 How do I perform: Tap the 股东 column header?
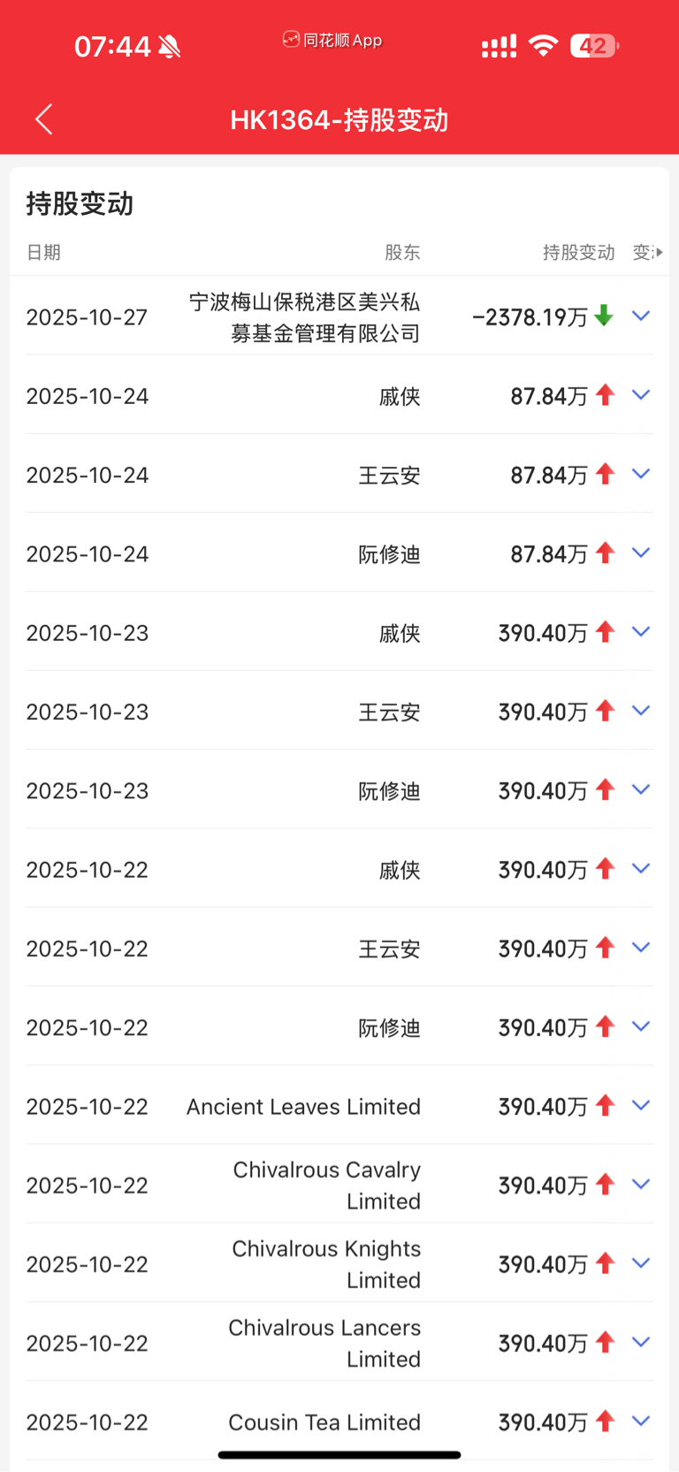click(402, 253)
